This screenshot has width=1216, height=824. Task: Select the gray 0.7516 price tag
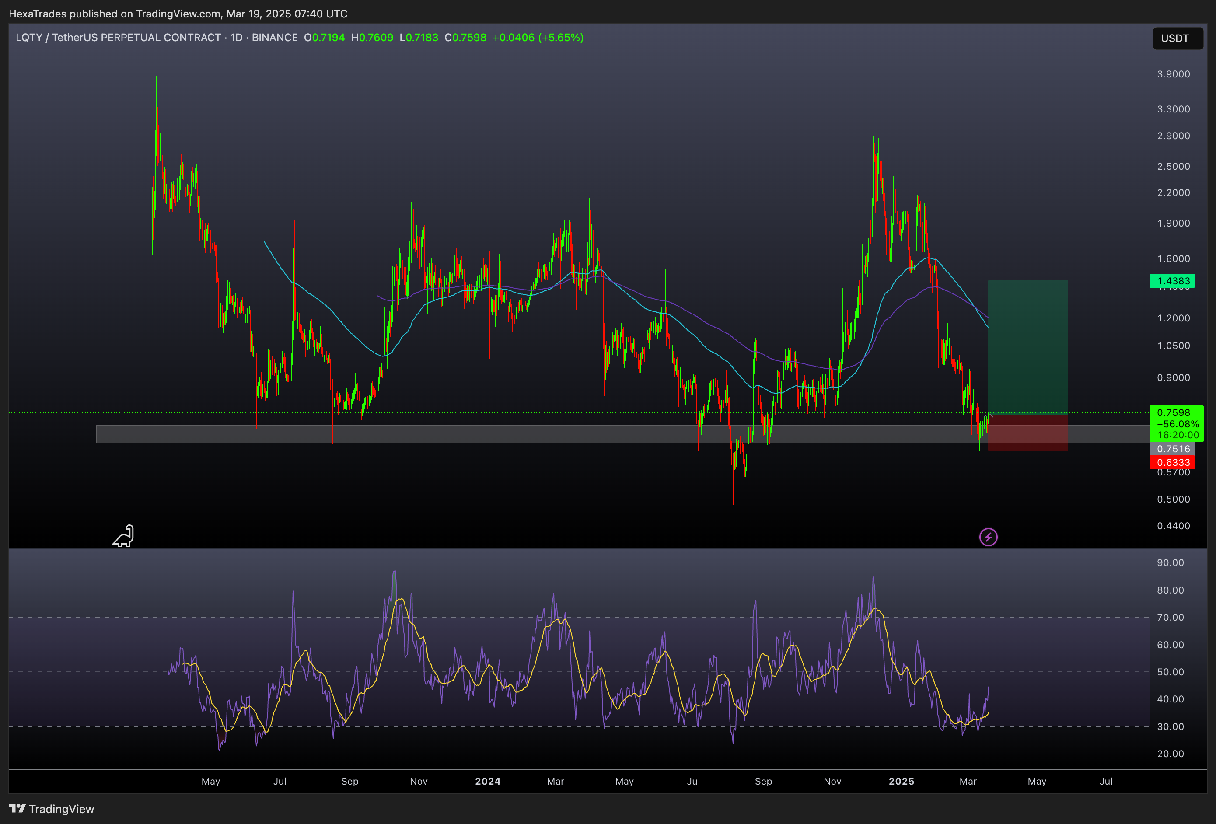[x=1173, y=449]
